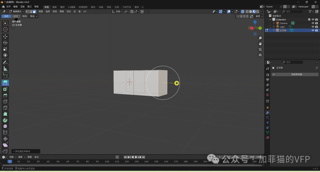Toggle X-ray display button
The image size is (320, 172).
[242, 12]
